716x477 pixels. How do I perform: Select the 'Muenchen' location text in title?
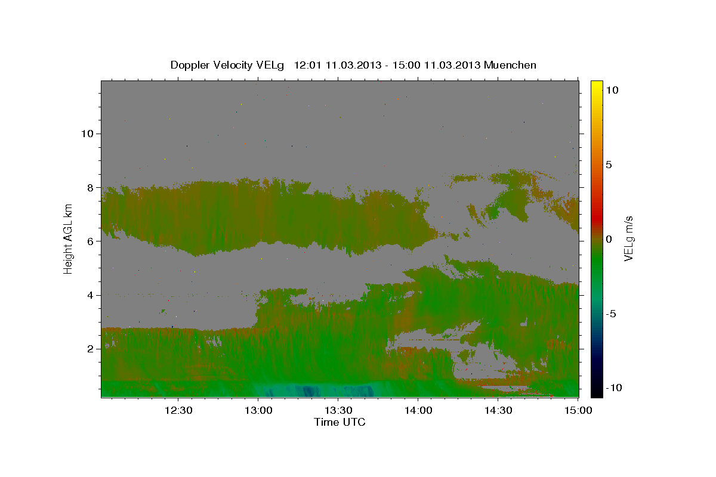pyautogui.click(x=511, y=65)
